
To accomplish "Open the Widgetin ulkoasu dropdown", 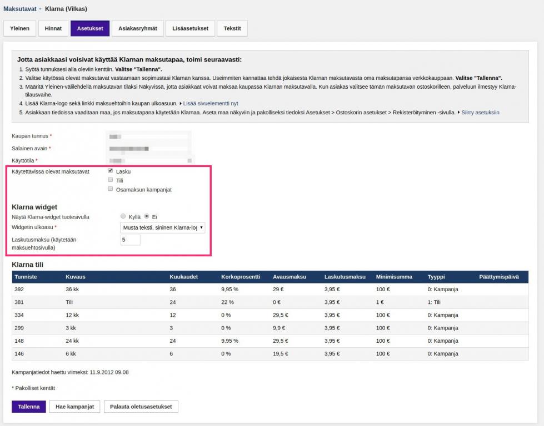I will point(162,227).
